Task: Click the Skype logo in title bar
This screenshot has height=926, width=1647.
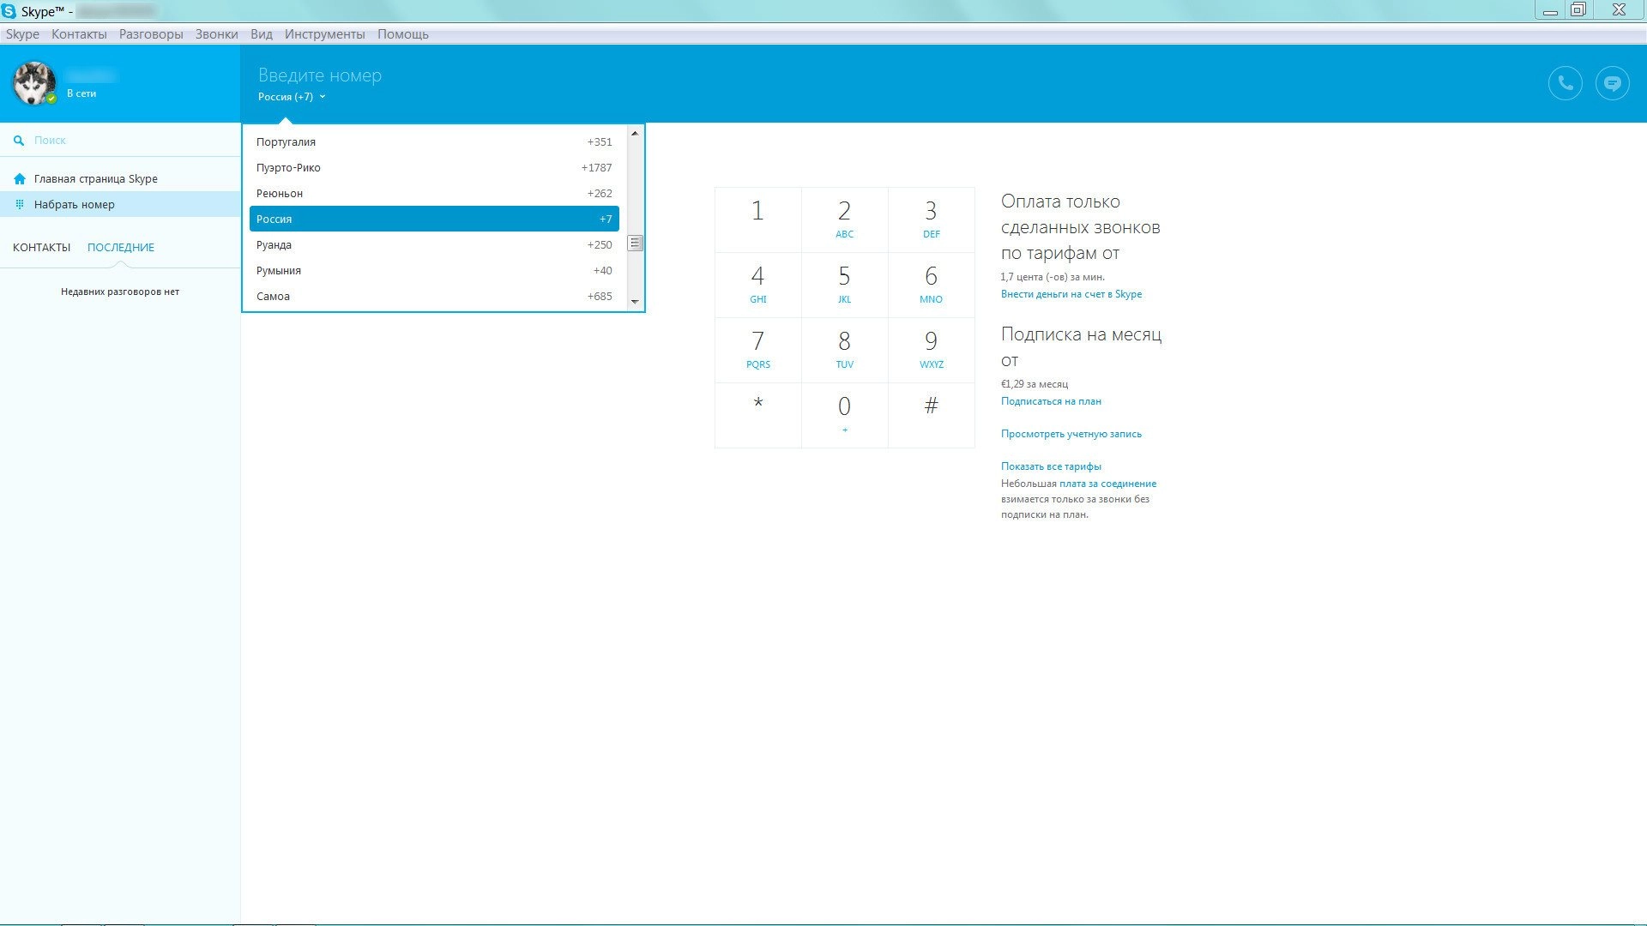Action: pos(9,11)
